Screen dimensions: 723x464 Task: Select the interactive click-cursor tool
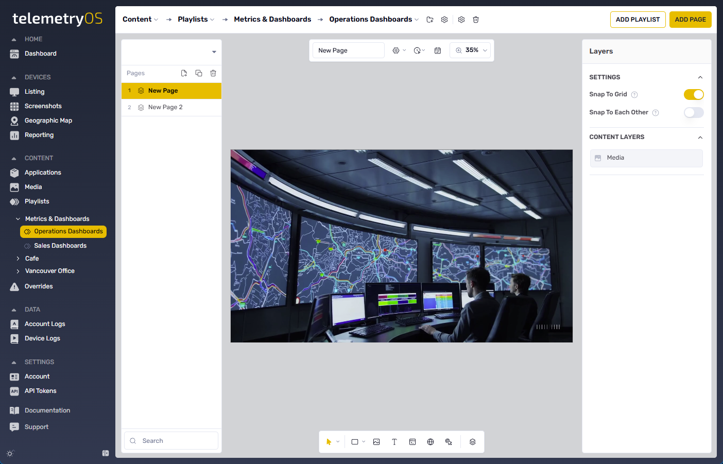[x=449, y=442]
